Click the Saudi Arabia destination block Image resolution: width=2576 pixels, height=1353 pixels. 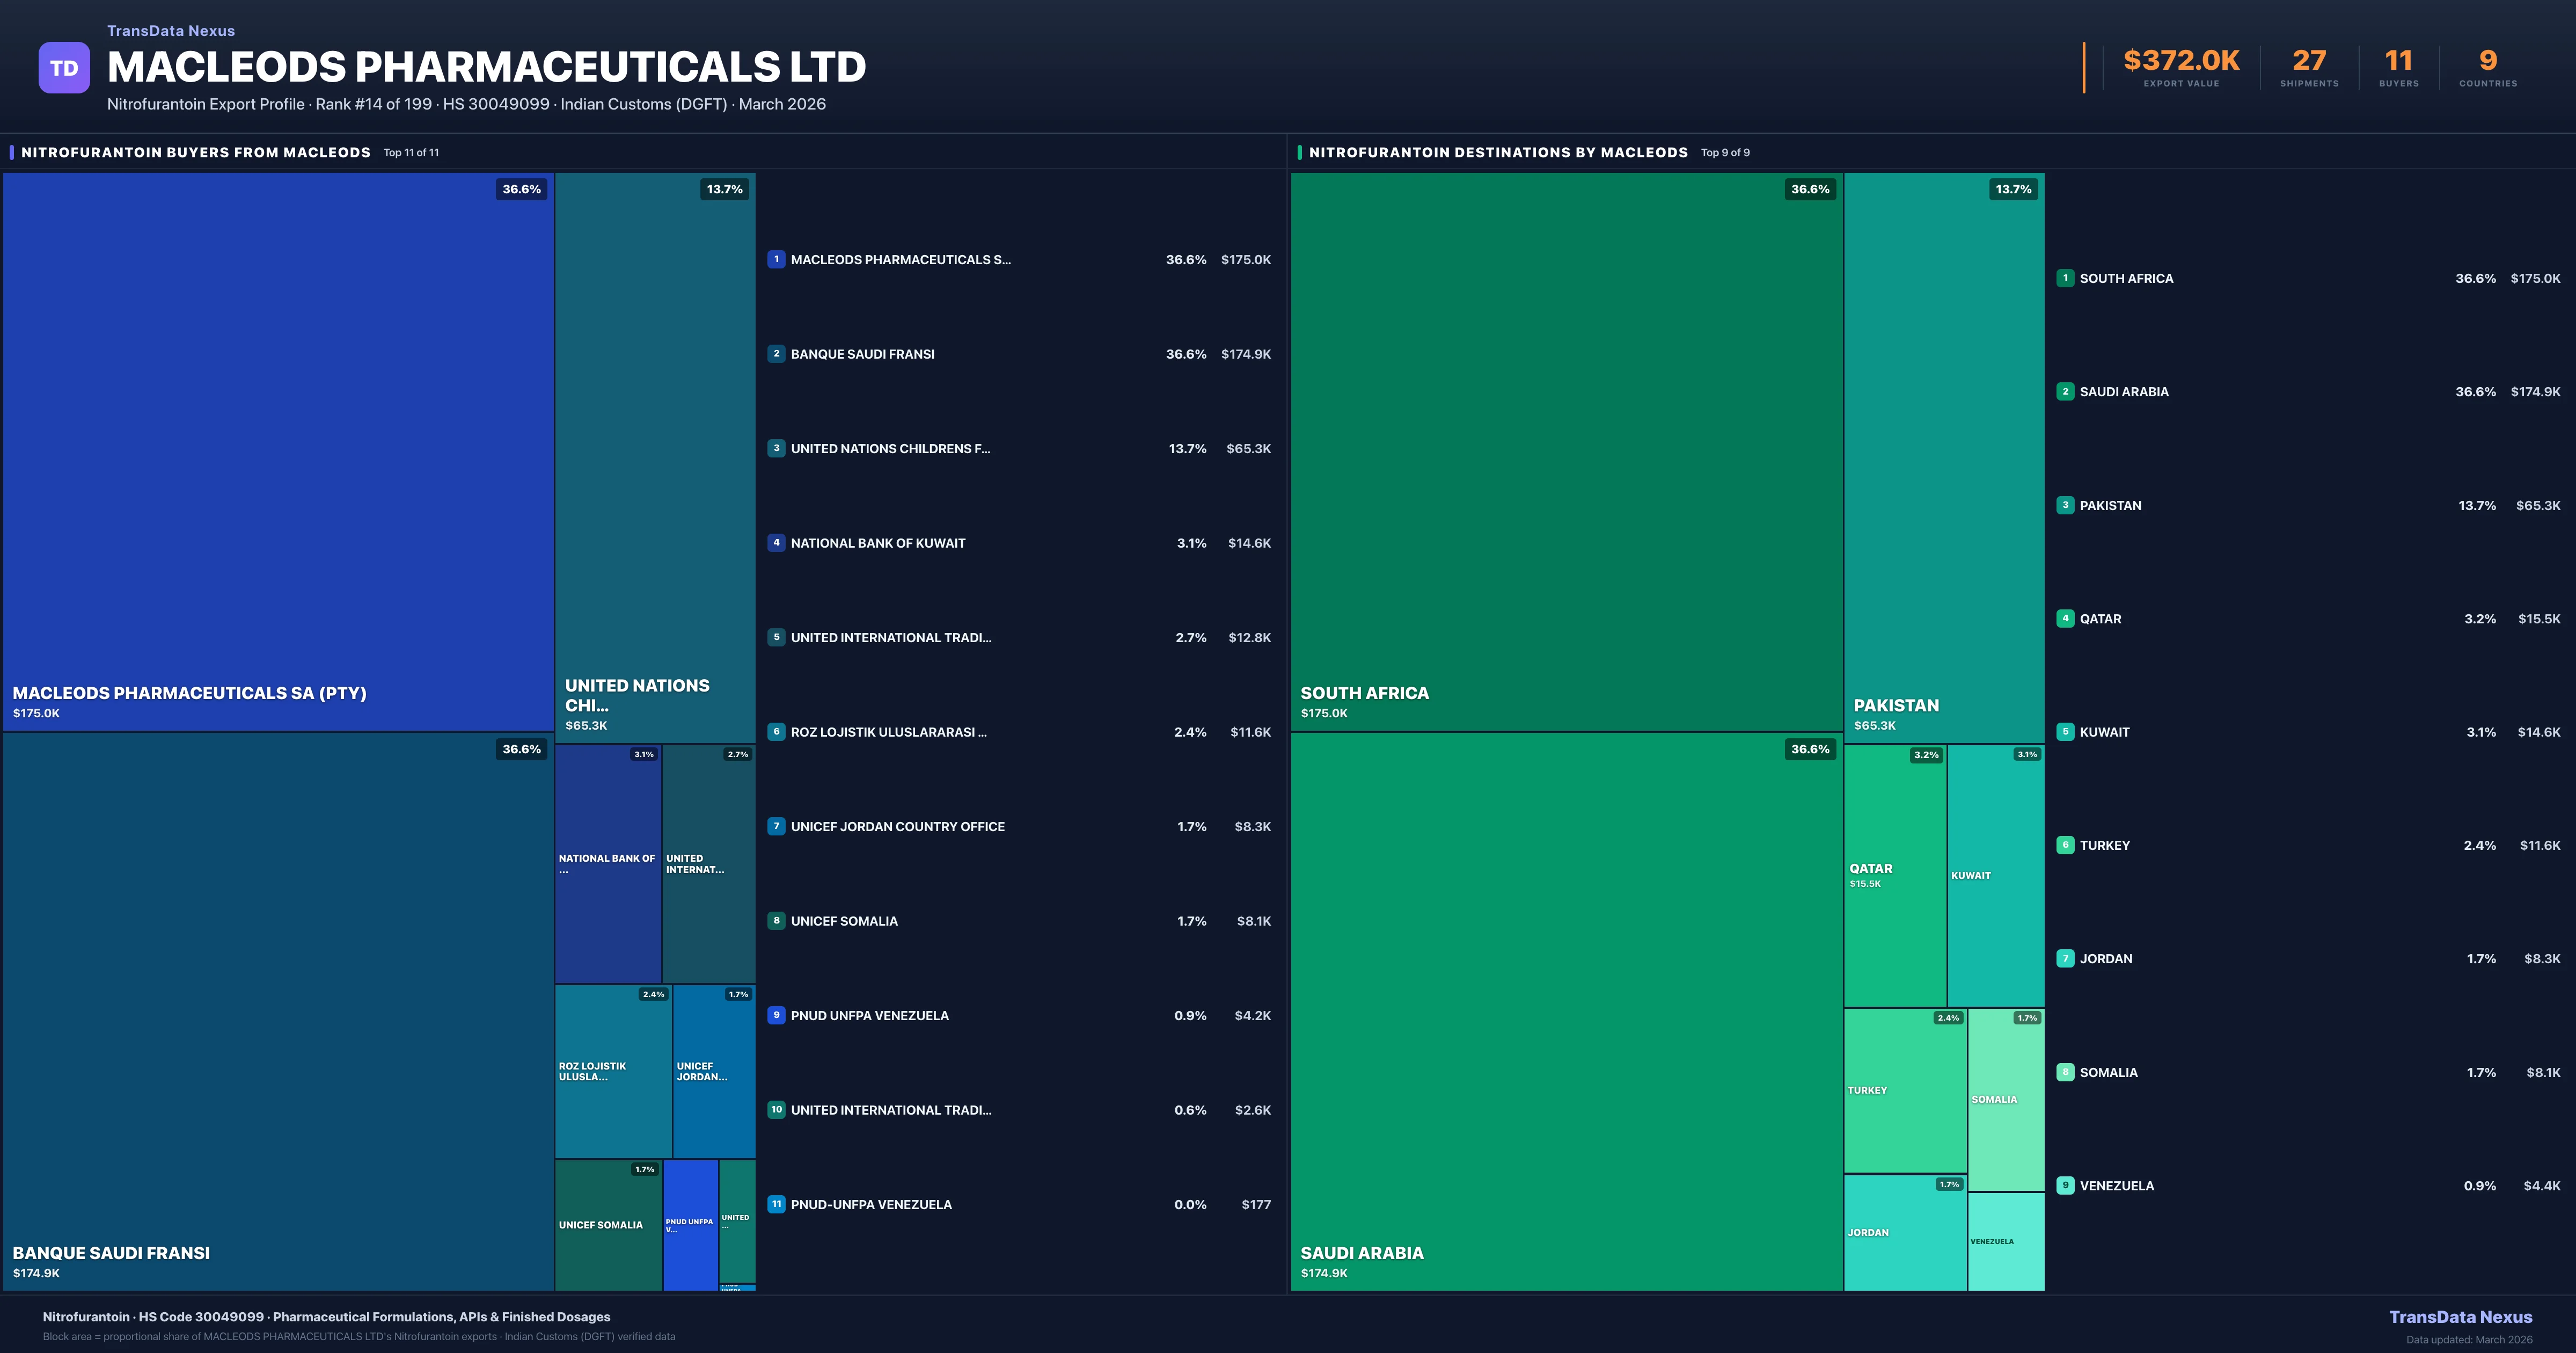(x=1566, y=1011)
